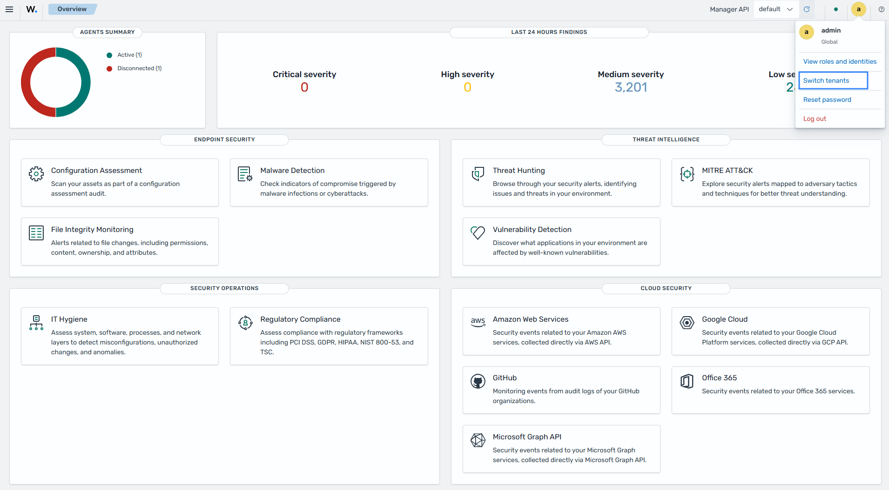Open IT Hygiene module title
Viewport: 889px width, 490px height.
(x=69, y=319)
